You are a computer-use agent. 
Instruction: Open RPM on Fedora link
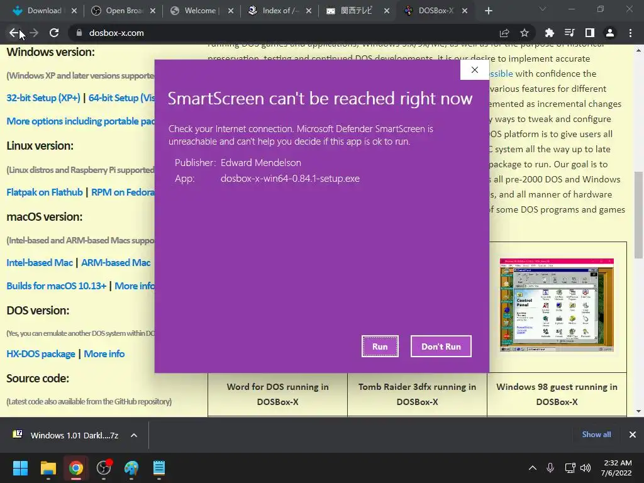(123, 192)
